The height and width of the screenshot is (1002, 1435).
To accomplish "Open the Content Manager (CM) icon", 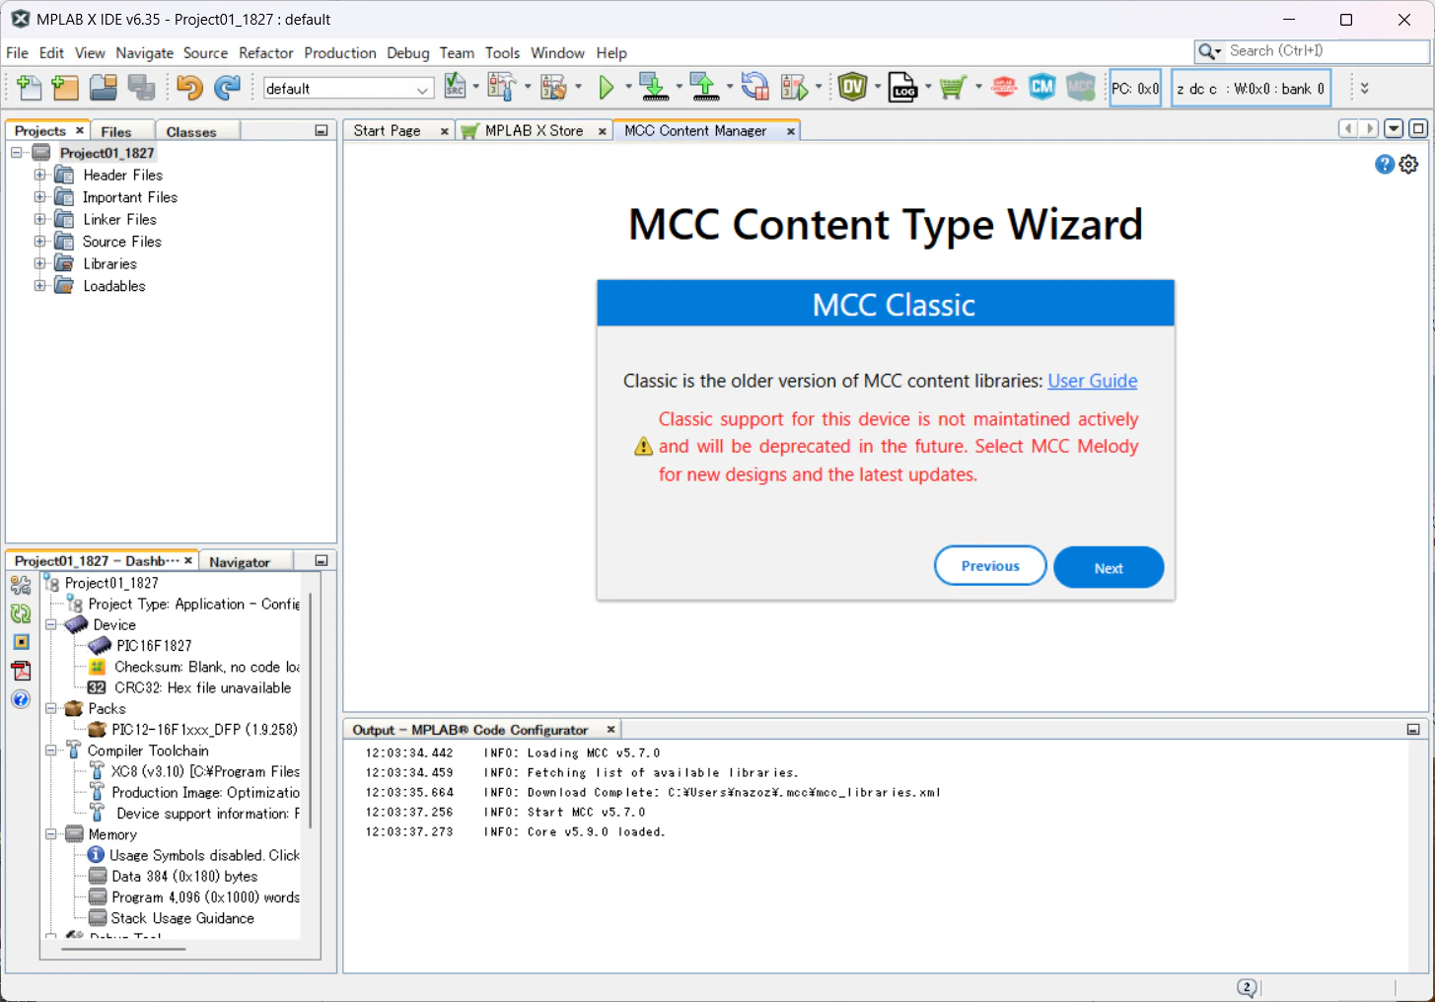I will coord(1041,88).
